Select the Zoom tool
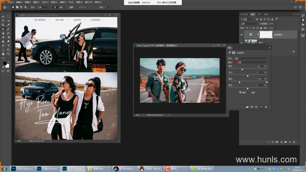Image resolution: width=306 pixels, height=172 pixels. tap(8, 54)
